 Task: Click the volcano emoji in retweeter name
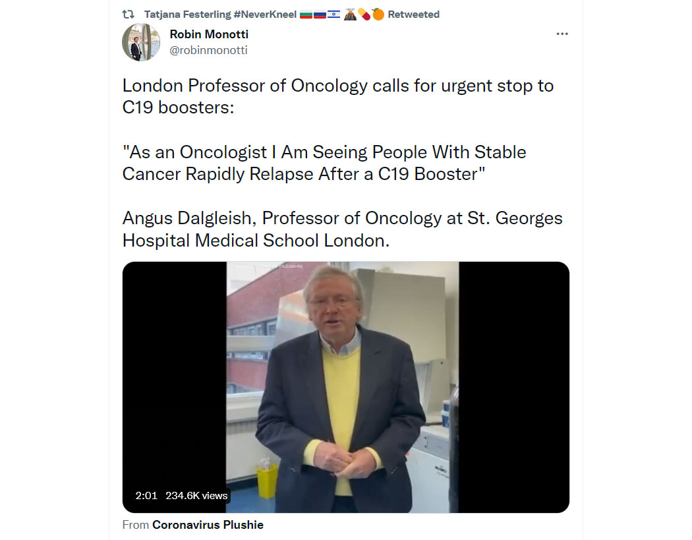[350, 15]
